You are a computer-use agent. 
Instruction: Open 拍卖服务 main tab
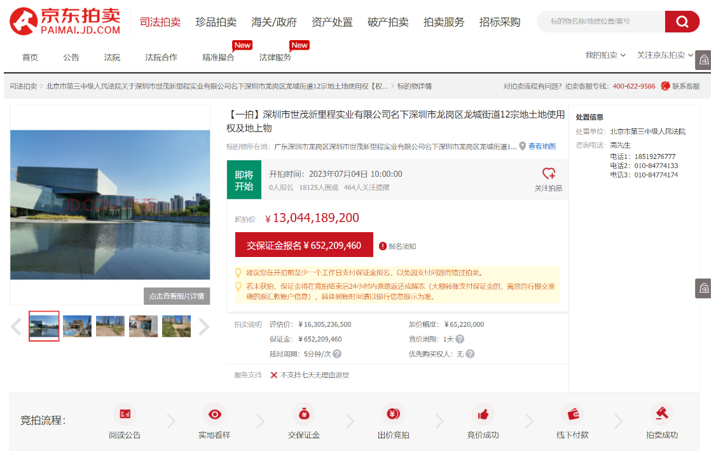(x=444, y=22)
